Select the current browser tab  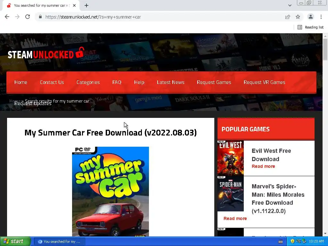tap(41, 5)
